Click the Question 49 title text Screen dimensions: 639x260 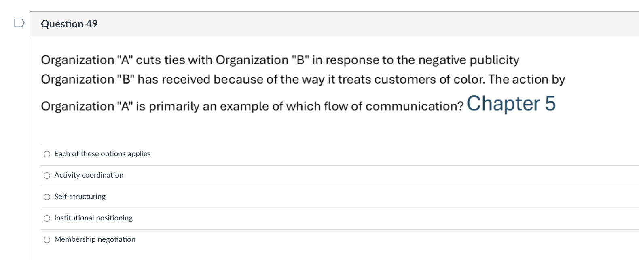coord(69,24)
